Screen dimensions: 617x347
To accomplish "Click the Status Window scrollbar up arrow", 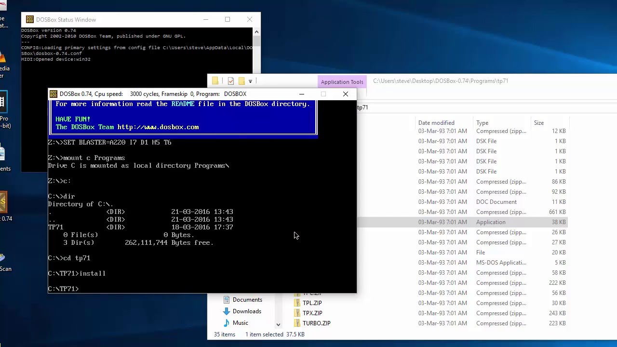I will [x=256, y=32].
